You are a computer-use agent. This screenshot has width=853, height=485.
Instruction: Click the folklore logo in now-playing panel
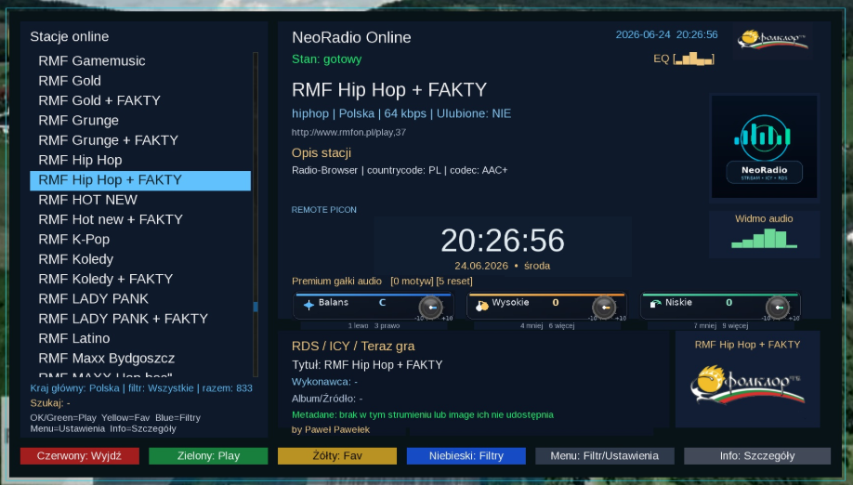tap(747, 386)
